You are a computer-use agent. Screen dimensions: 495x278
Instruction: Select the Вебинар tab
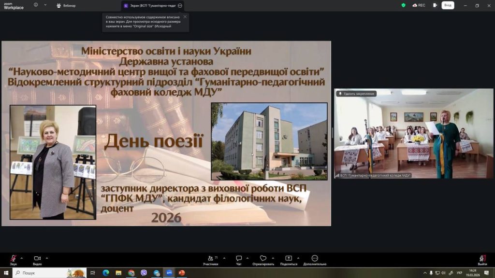point(66,6)
